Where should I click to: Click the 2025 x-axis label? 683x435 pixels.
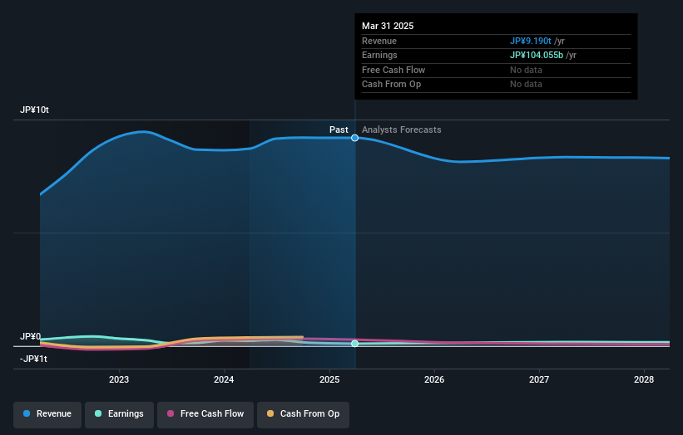tap(329, 379)
